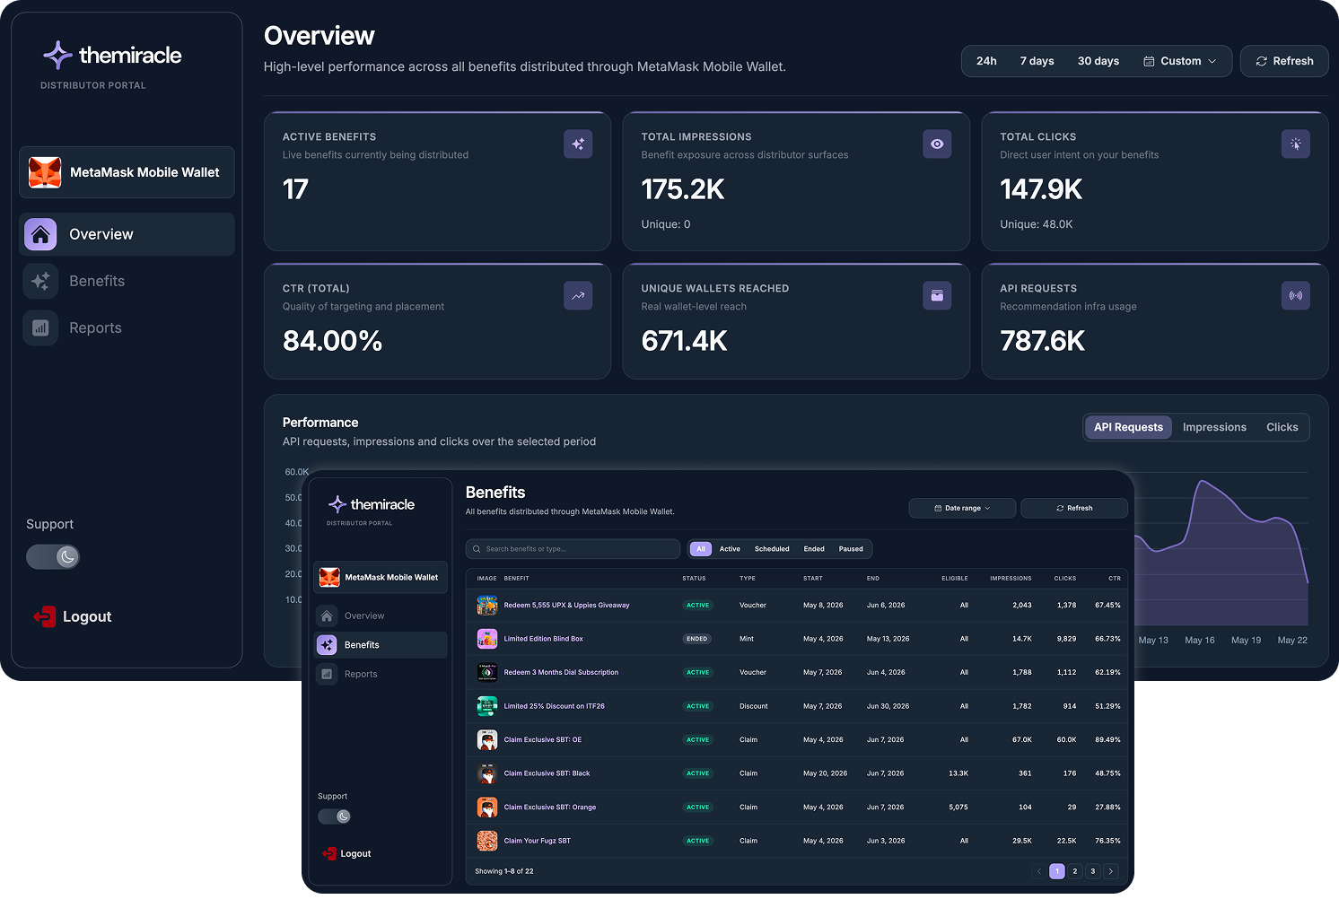1339x908 pixels.
Task: Open the Custom date dropdown
Action: 1180,61
